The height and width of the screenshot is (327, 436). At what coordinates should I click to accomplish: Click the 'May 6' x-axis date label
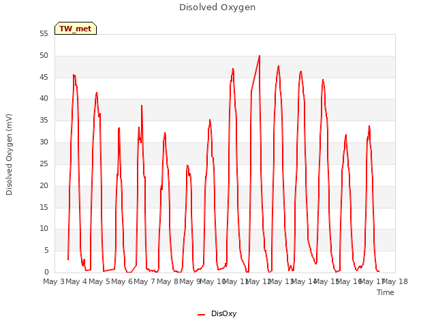click(122, 281)
